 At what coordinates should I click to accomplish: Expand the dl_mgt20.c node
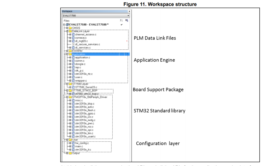70,41
